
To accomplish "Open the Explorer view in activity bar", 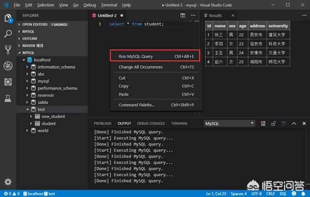I will pyautogui.click(x=8, y=18).
